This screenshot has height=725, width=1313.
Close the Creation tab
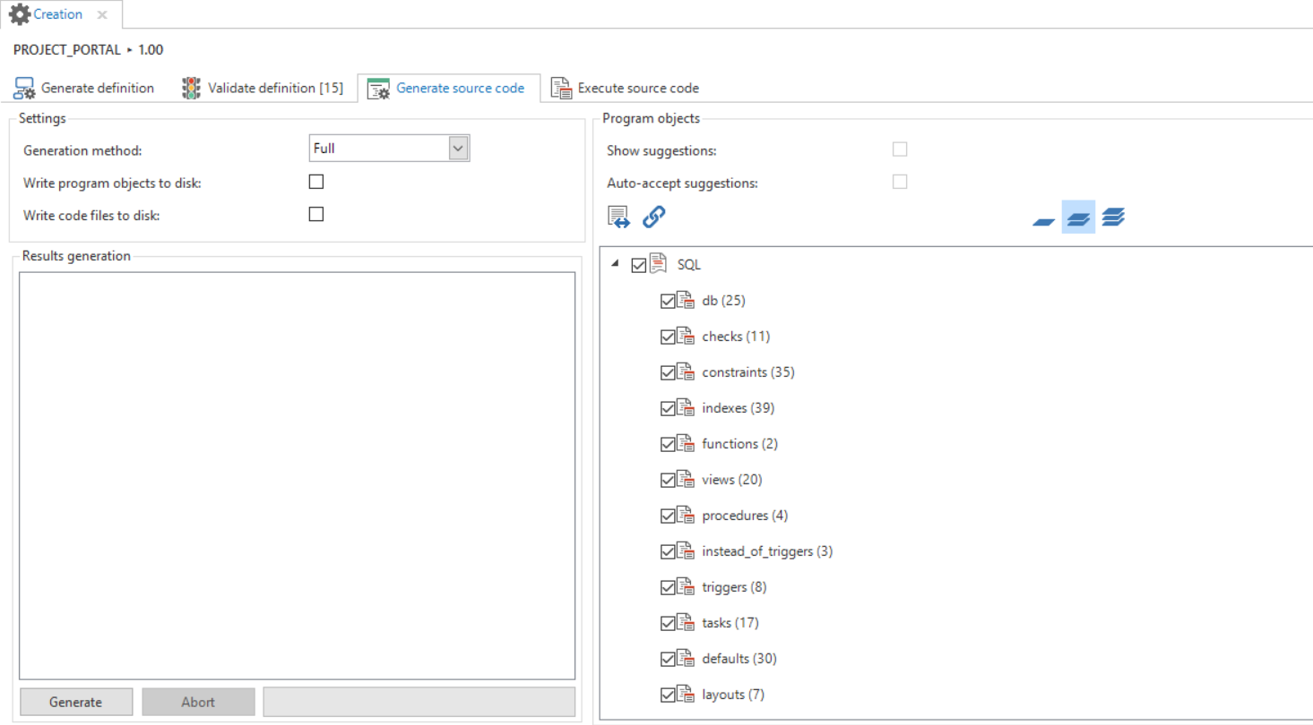102,15
